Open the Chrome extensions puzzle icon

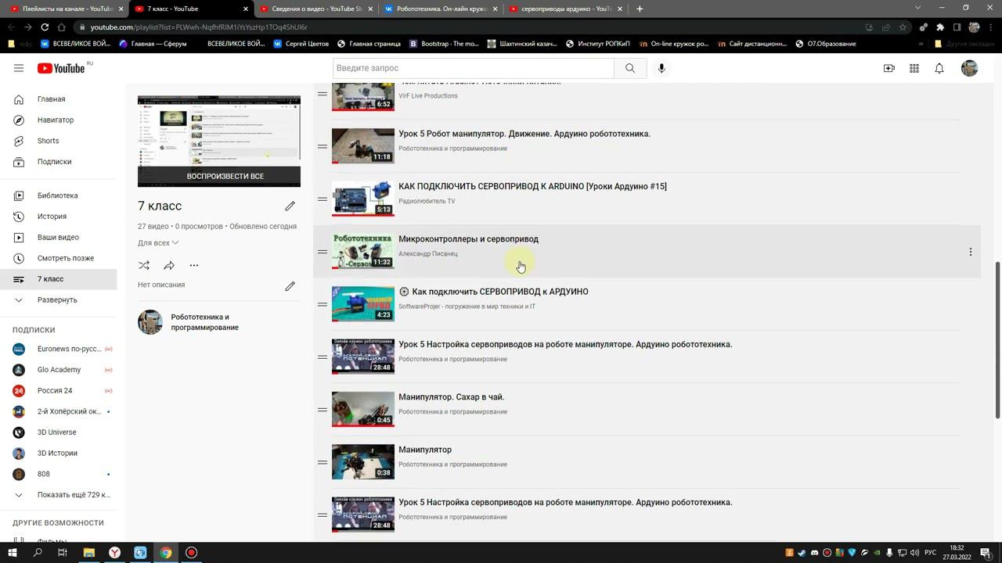[940, 27]
